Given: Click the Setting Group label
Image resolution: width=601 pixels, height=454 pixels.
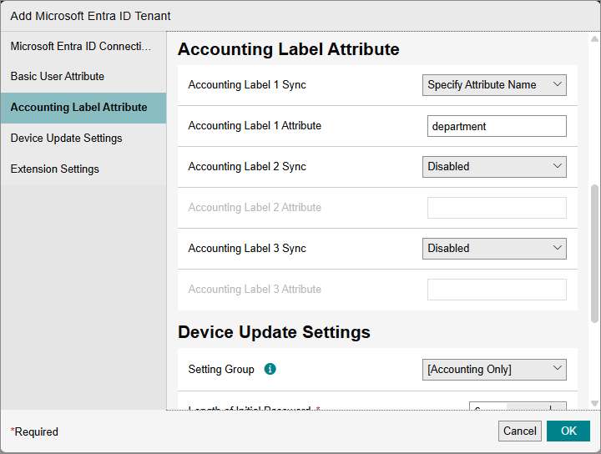Looking at the screenshot, I should (221, 370).
